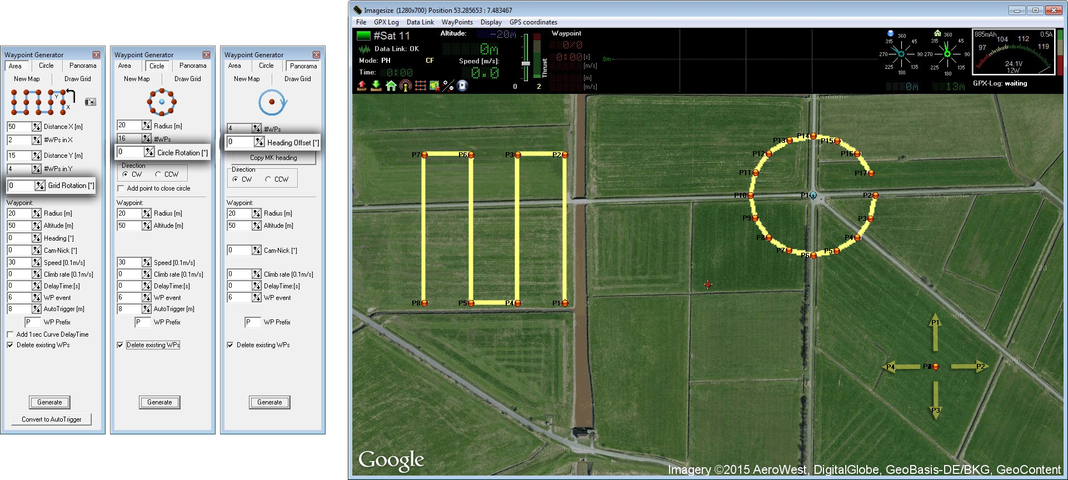Open the WayPoints menu
1068x480 pixels.
pos(457,22)
